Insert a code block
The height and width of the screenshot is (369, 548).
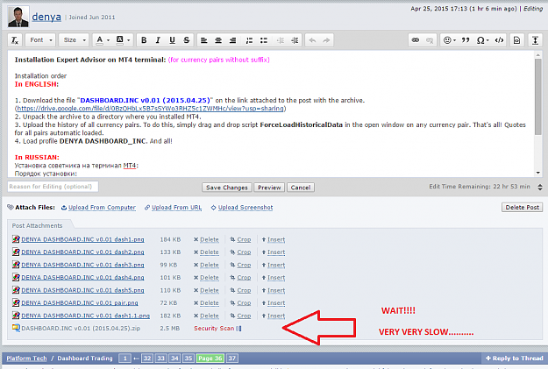pyautogui.click(x=499, y=40)
